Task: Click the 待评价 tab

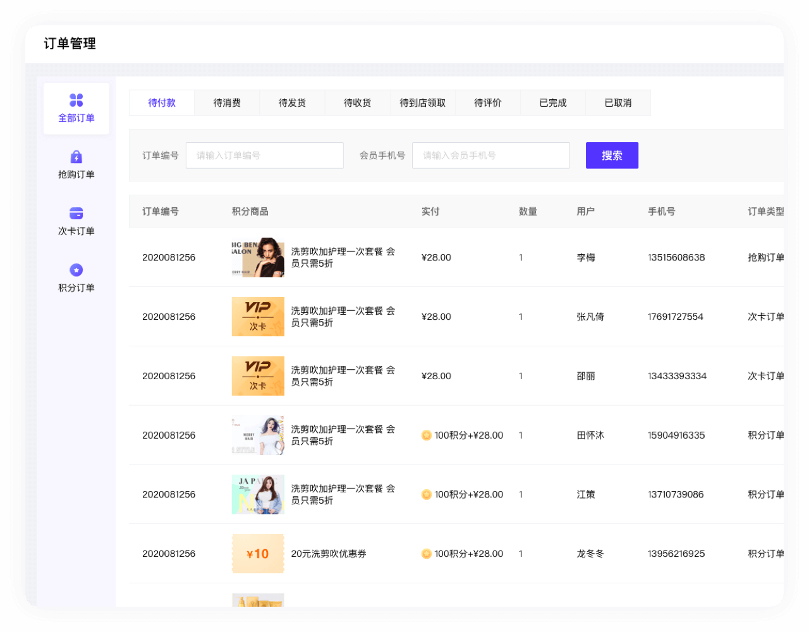Action: click(x=488, y=103)
